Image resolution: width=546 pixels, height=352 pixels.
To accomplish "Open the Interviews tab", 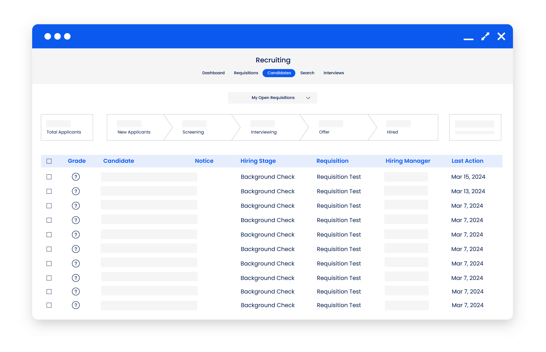I will [334, 73].
